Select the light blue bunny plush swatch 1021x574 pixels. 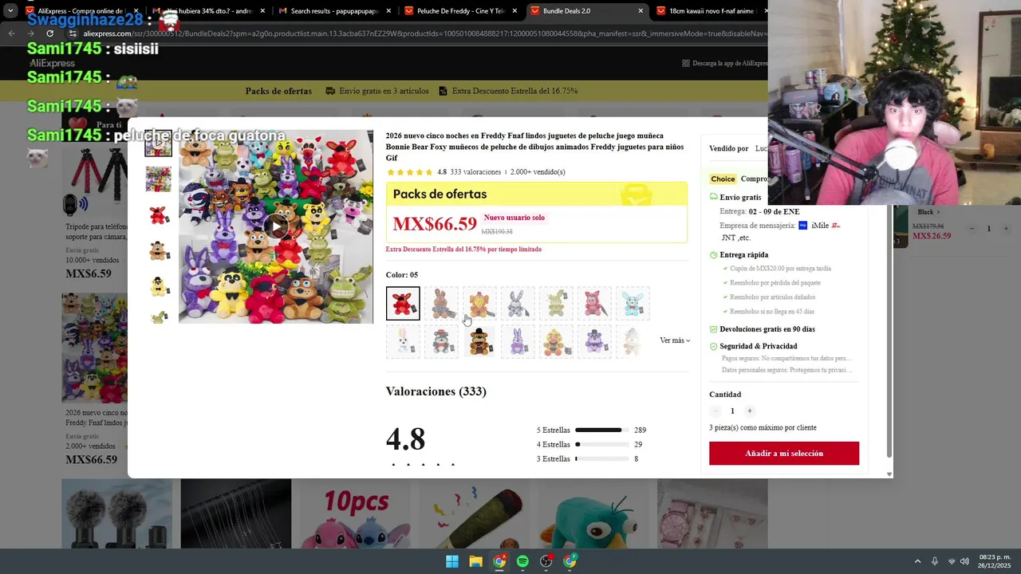[x=633, y=304]
